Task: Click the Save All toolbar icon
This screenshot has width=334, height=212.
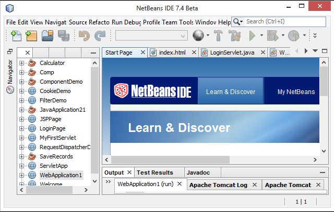Action: pos(64,36)
